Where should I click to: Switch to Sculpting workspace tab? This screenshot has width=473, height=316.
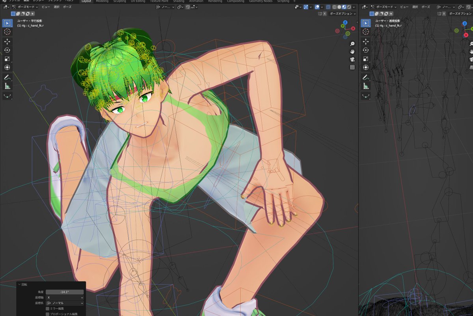pos(120,1)
